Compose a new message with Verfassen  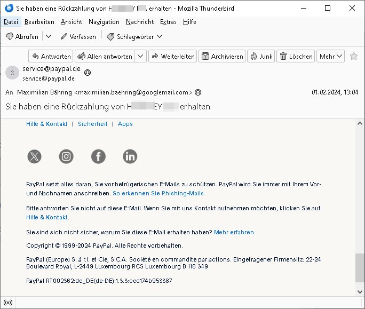point(78,37)
